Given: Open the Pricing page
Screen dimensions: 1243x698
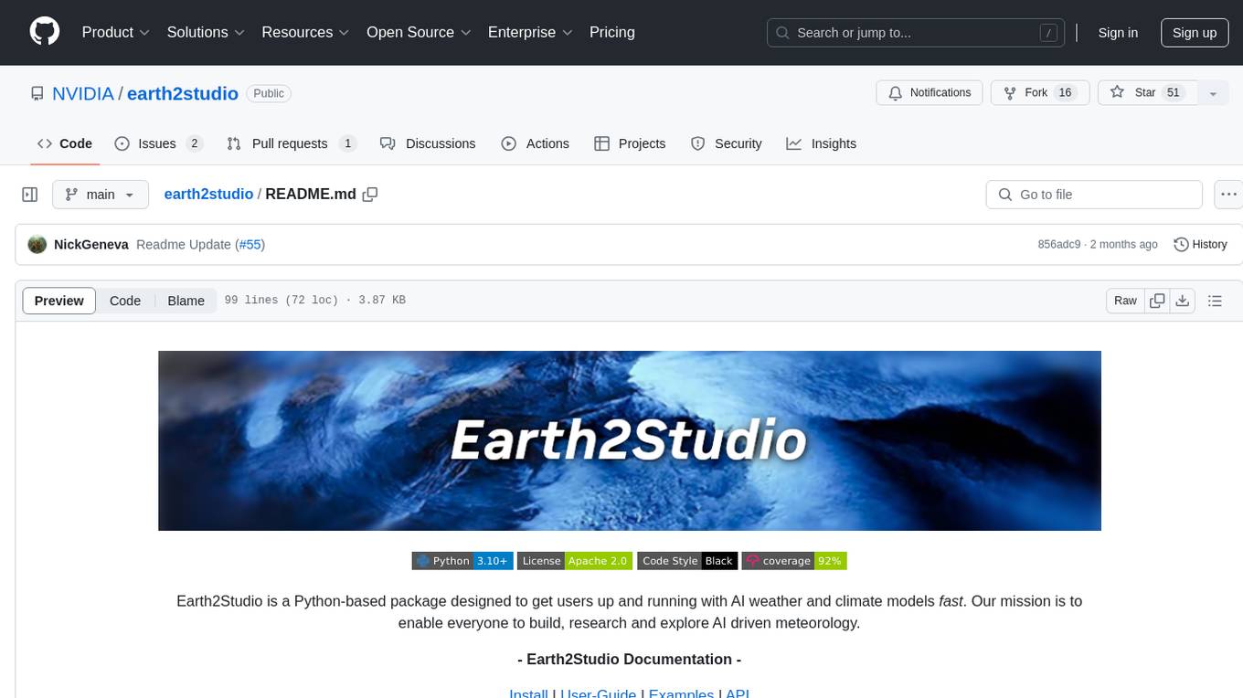Looking at the screenshot, I should (612, 32).
